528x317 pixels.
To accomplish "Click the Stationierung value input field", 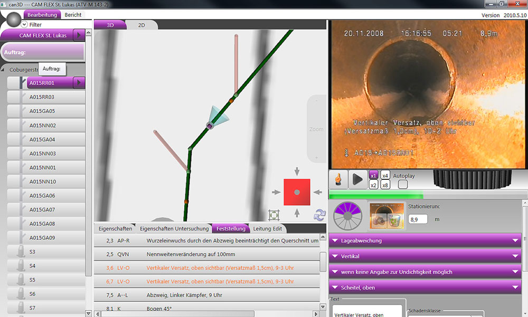I will pyautogui.click(x=418, y=219).
